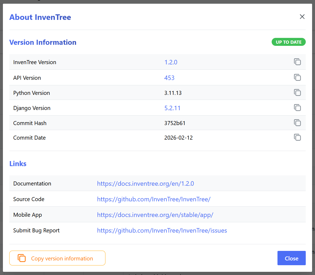315x275 pixels.
Task: Copy the InvenTree Version value
Action: pyautogui.click(x=297, y=62)
